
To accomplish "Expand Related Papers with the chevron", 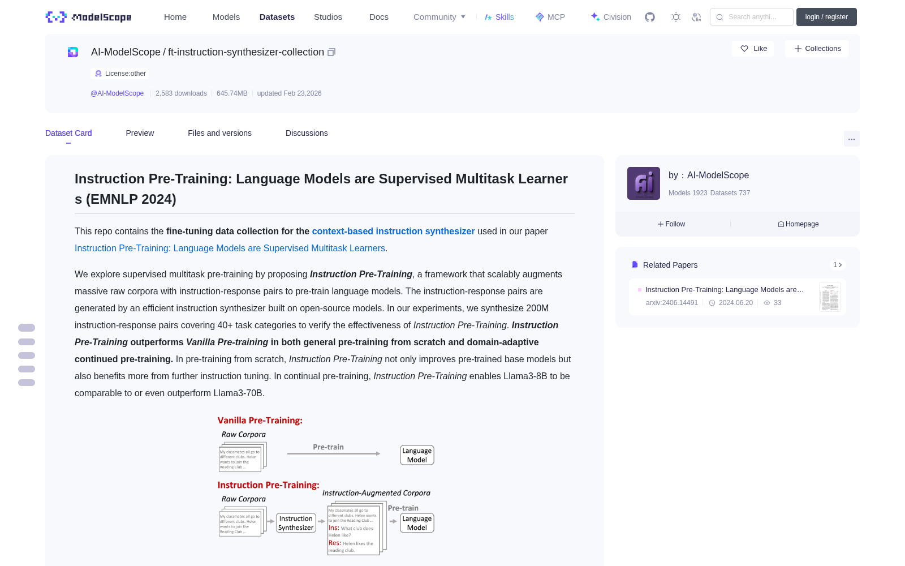I will tap(838, 265).
